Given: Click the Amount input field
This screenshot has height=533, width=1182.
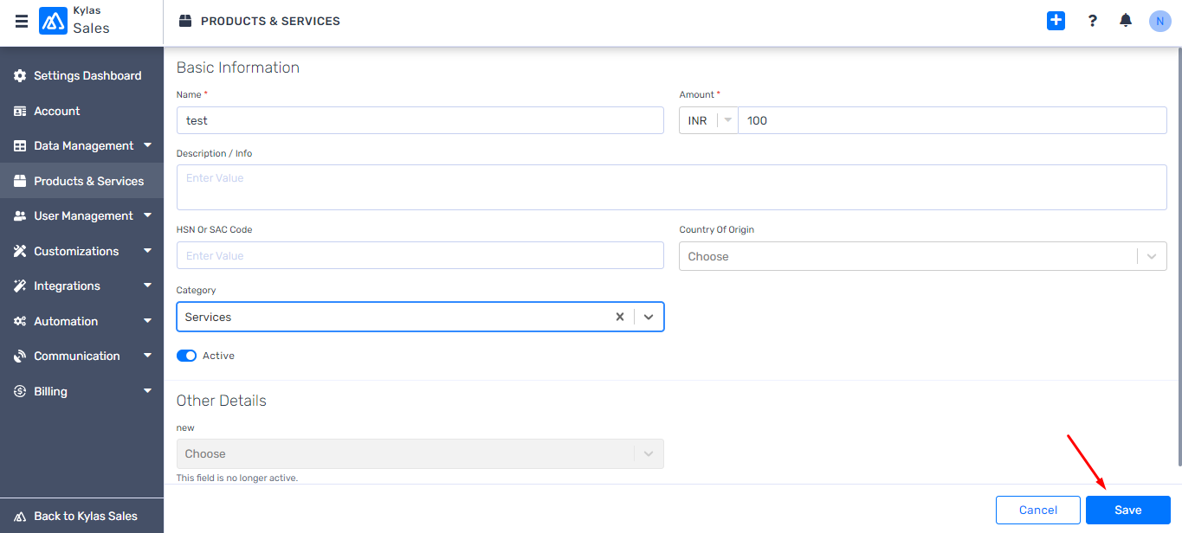Looking at the screenshot, I should (x=953, y=120).
